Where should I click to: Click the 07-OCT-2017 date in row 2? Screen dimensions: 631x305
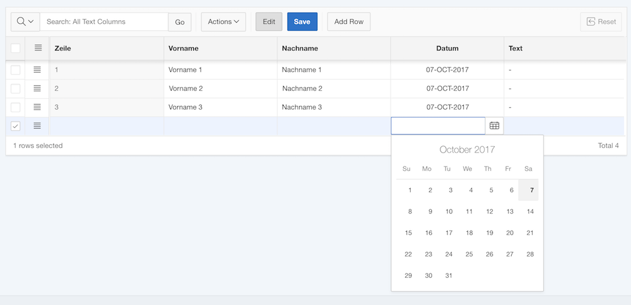[447, 88]
